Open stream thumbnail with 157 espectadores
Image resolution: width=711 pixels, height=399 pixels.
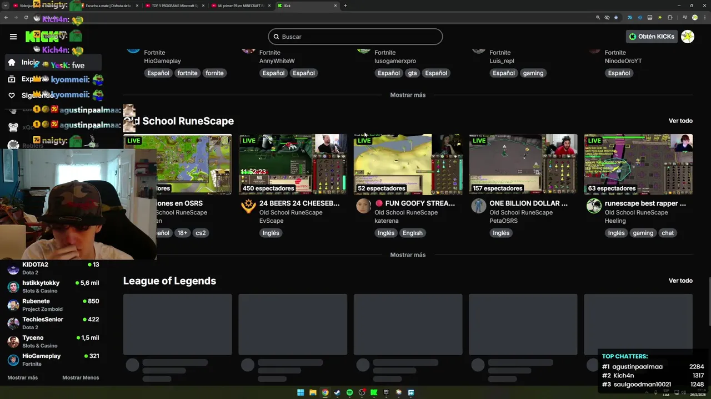coord(523,164)
